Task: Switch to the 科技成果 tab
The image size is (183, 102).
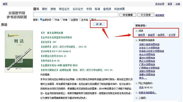Action: click(119, 9)
